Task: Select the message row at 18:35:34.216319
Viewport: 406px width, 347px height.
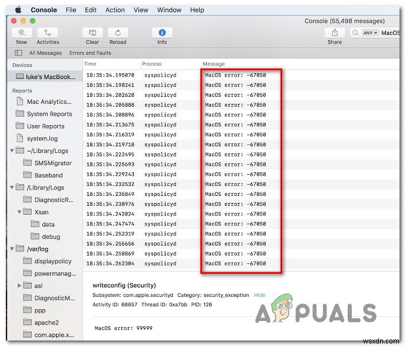Action: [x=241, y=135]
